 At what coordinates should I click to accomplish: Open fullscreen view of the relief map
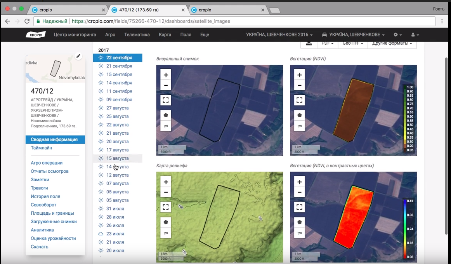tap(166, 207)
